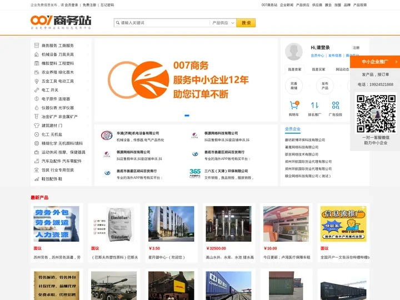The width and height of the screenshot is (400, 300).
Task: Open 三六五(天津)环保有限公司 company link
Action: pos(226,171)
